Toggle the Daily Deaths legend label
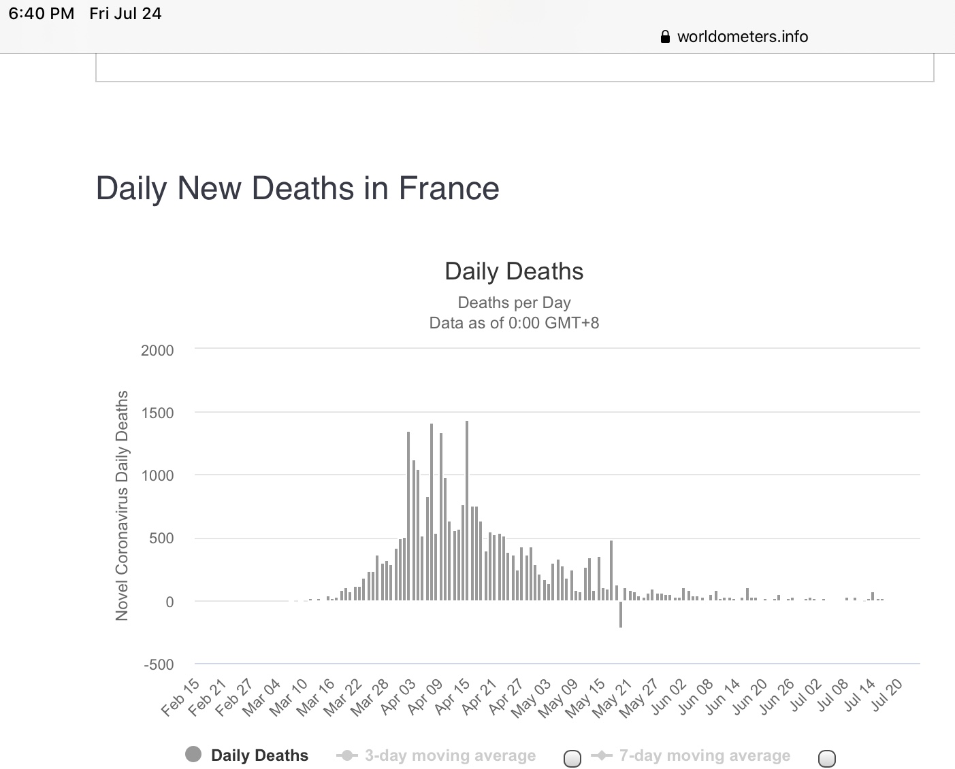Viewport: 955px width, 769px height. tap(259, 755)
